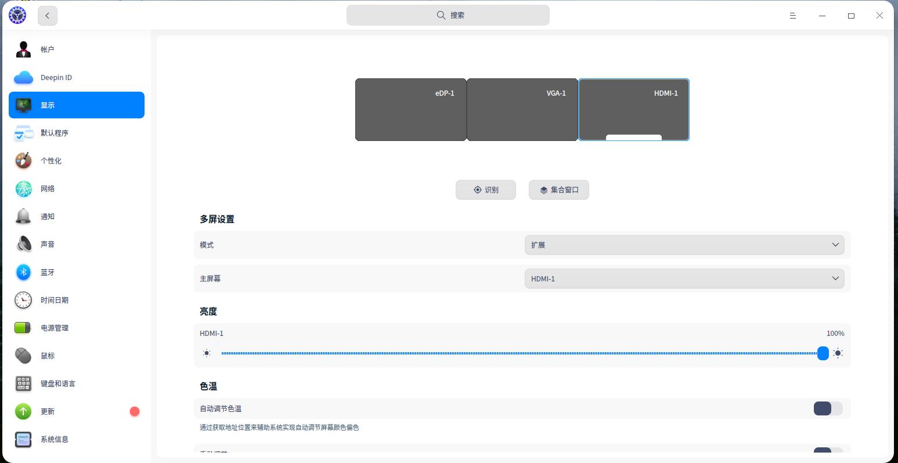
Task: Open the 默认程序 default programs icon
Action: click(x=23, y=133)
